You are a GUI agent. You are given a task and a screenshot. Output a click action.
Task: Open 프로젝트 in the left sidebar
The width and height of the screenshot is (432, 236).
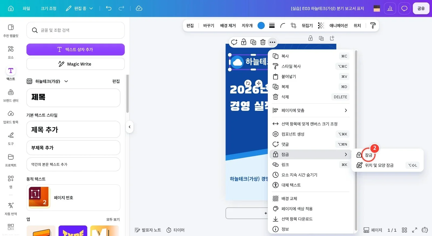click(11, 160)
